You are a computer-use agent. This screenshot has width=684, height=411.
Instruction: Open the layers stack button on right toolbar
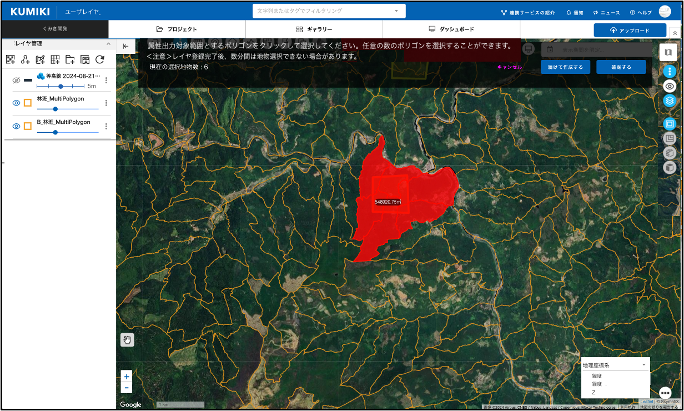(670, 101)
